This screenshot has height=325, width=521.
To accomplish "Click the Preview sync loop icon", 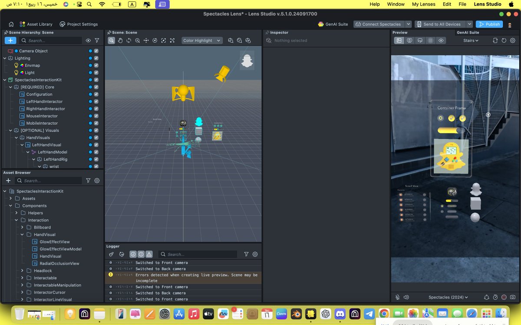I will [x=495, y=40].
